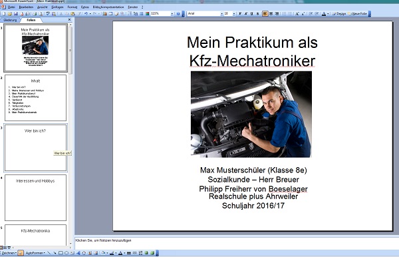The width and height of the screenshot is (399, 257).
Task: Toggle text shadow formatting
Action: click(257, 14)
